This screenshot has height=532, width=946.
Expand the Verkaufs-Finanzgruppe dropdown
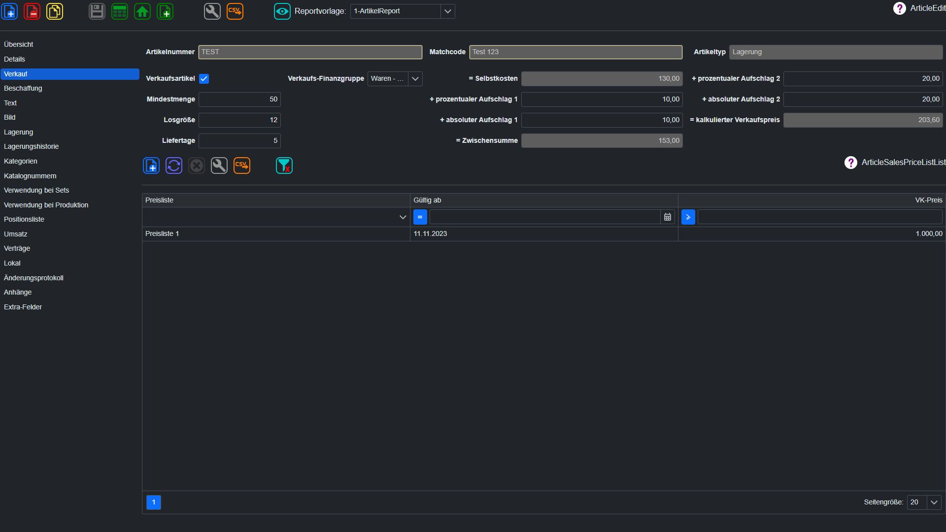coord(415,79)
